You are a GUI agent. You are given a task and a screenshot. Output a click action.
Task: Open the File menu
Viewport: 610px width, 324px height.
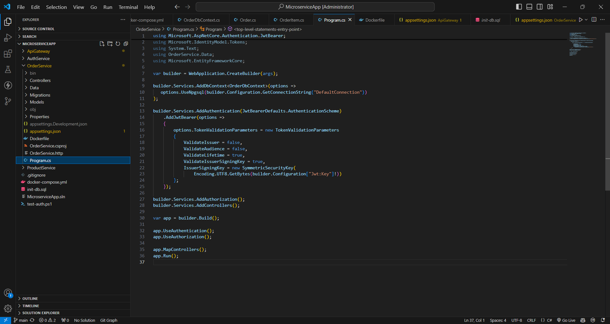[20, 7]
